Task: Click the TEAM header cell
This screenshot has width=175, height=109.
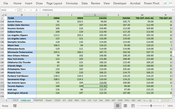Action: (22, 18)
